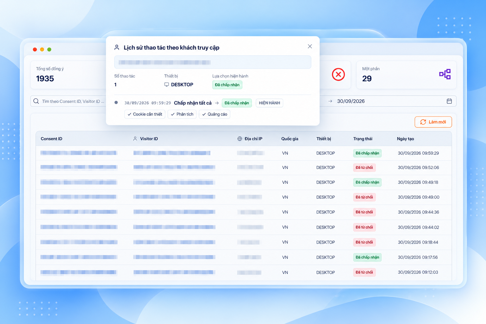Image resolution: width=486 pixels, height=324 pixels.
Task: Click the Đã chấp nhận badge in history entry
Action: (237, 103)
